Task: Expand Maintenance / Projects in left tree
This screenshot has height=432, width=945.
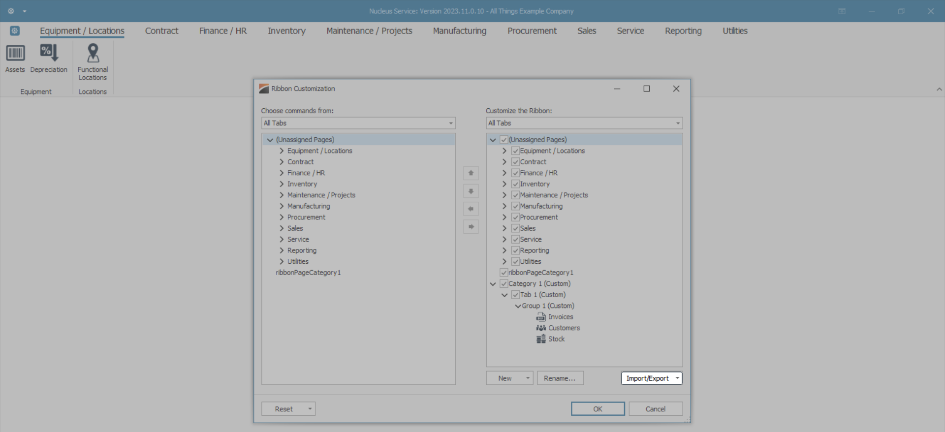Action: pos(282,195)
